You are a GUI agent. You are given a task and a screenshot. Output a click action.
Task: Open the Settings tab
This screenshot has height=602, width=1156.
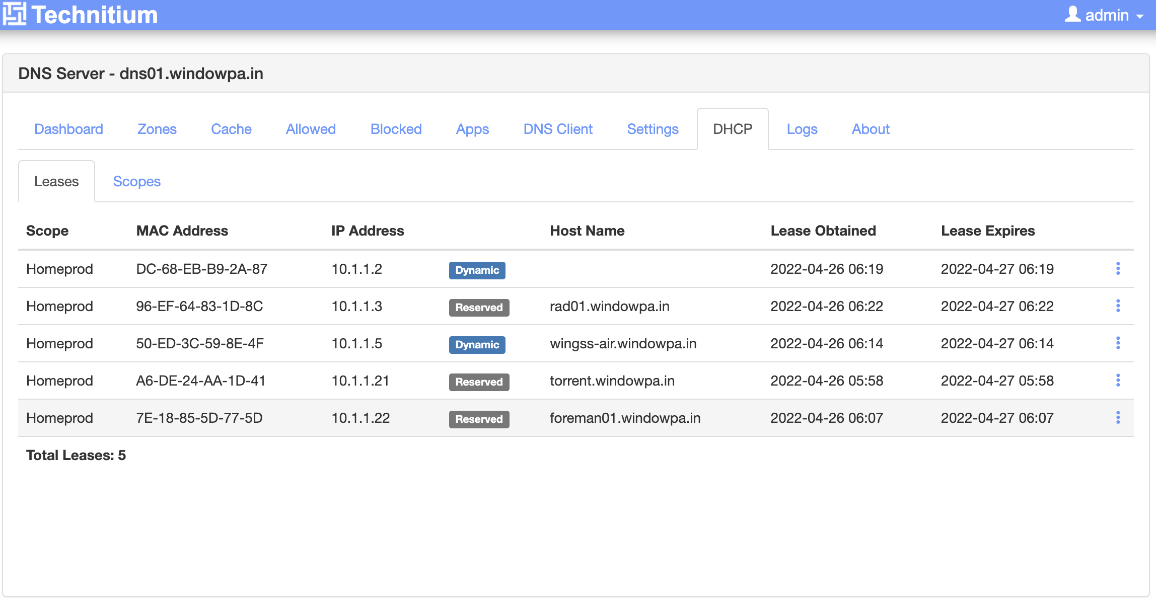pyautogui.click(x=653, y=129)
